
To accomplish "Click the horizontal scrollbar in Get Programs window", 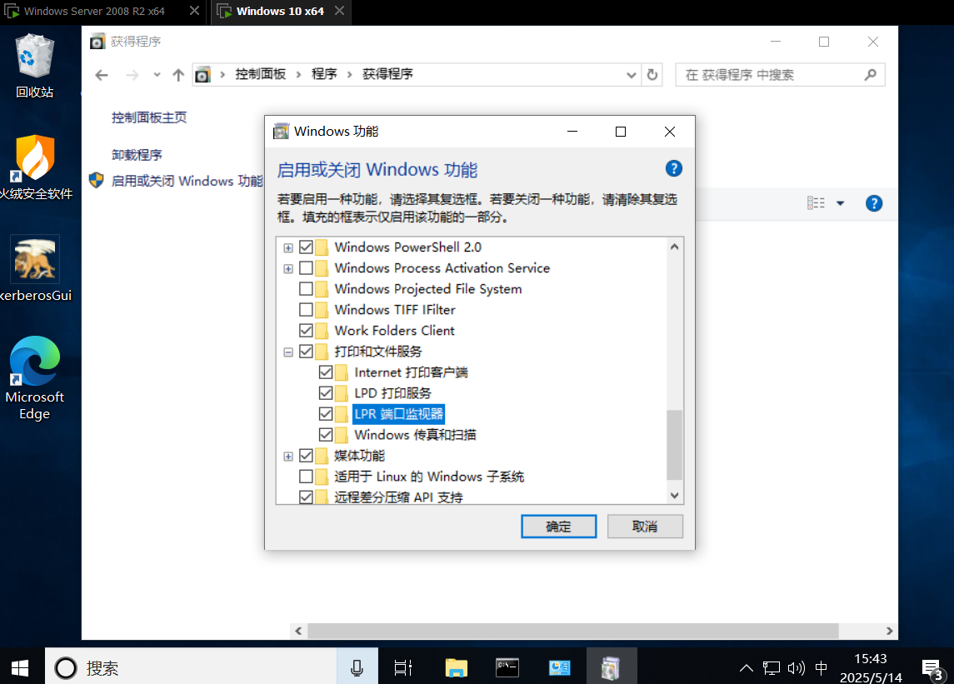I will pyautogui.click(x=572, y=631).
